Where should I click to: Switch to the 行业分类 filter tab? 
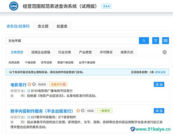[65, 52]
